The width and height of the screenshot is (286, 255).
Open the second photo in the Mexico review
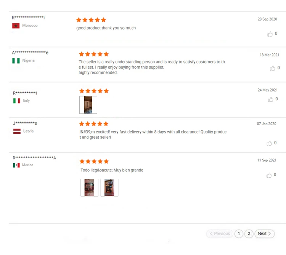(x=109, y=188)
